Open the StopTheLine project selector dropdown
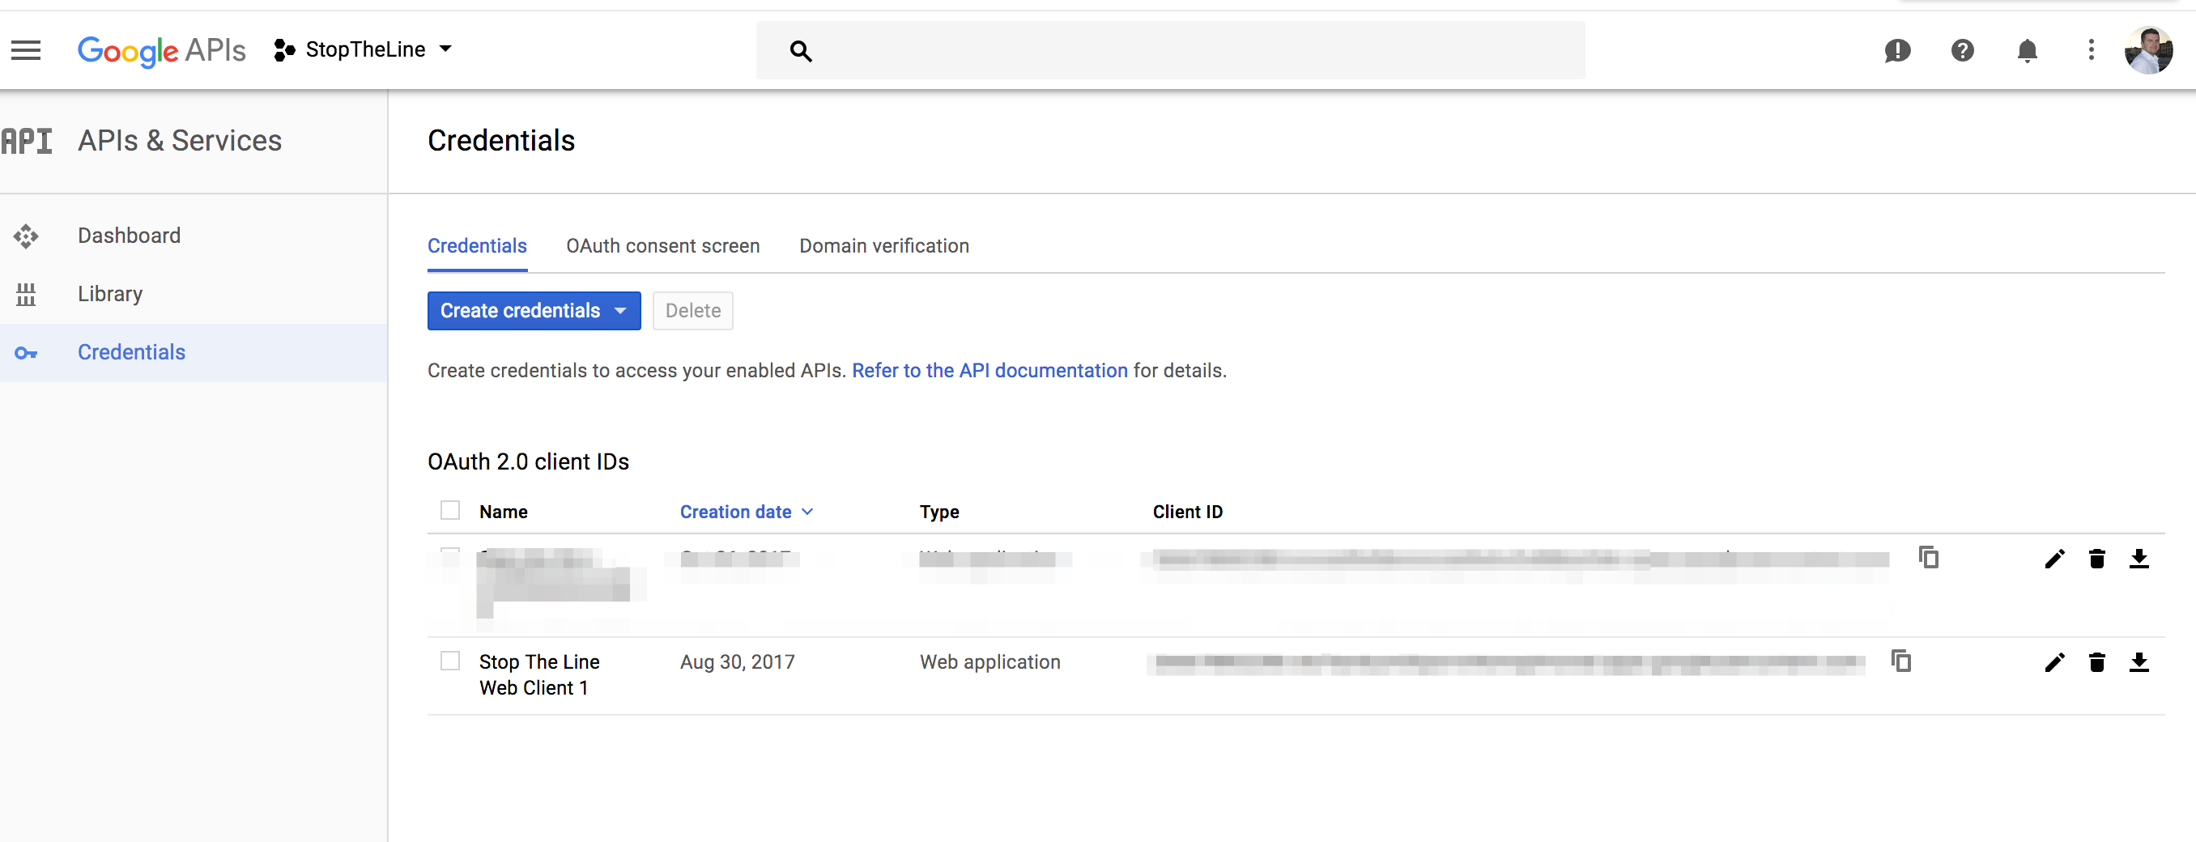Screen dimensions: 2196x842 point(363,50)
